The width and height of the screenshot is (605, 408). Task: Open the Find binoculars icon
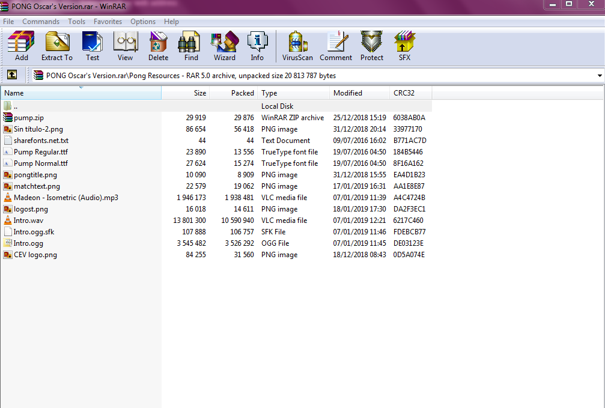point(189,41)
